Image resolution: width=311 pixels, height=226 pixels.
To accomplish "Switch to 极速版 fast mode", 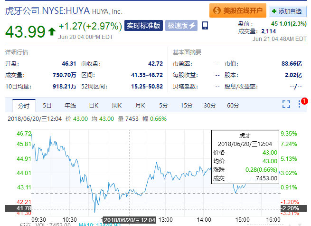I will (x=181, y=25).
